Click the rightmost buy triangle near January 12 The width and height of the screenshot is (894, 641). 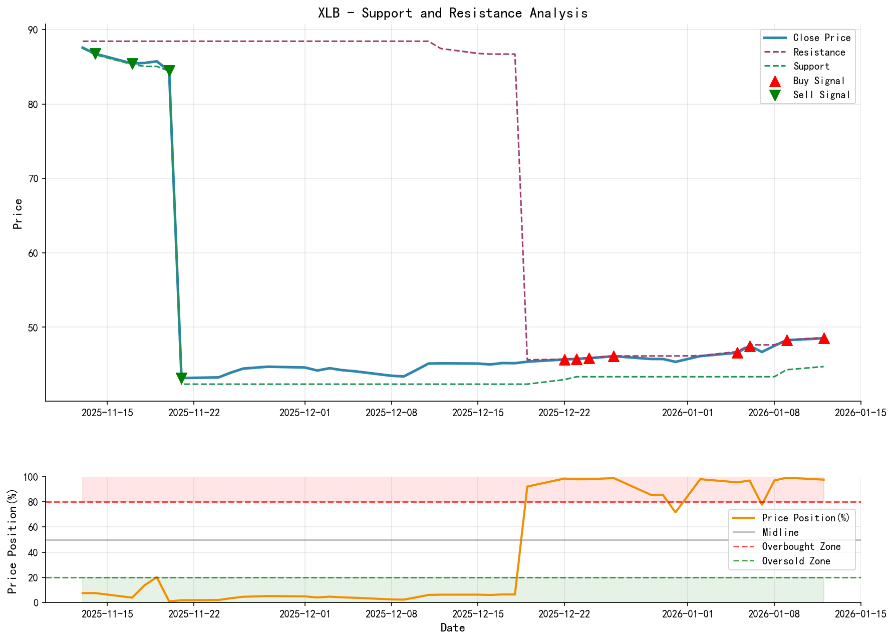(824, 339)
